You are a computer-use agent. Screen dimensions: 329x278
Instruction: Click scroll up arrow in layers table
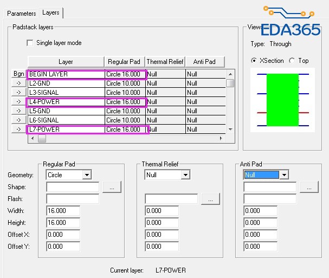(x=230, y=74)
